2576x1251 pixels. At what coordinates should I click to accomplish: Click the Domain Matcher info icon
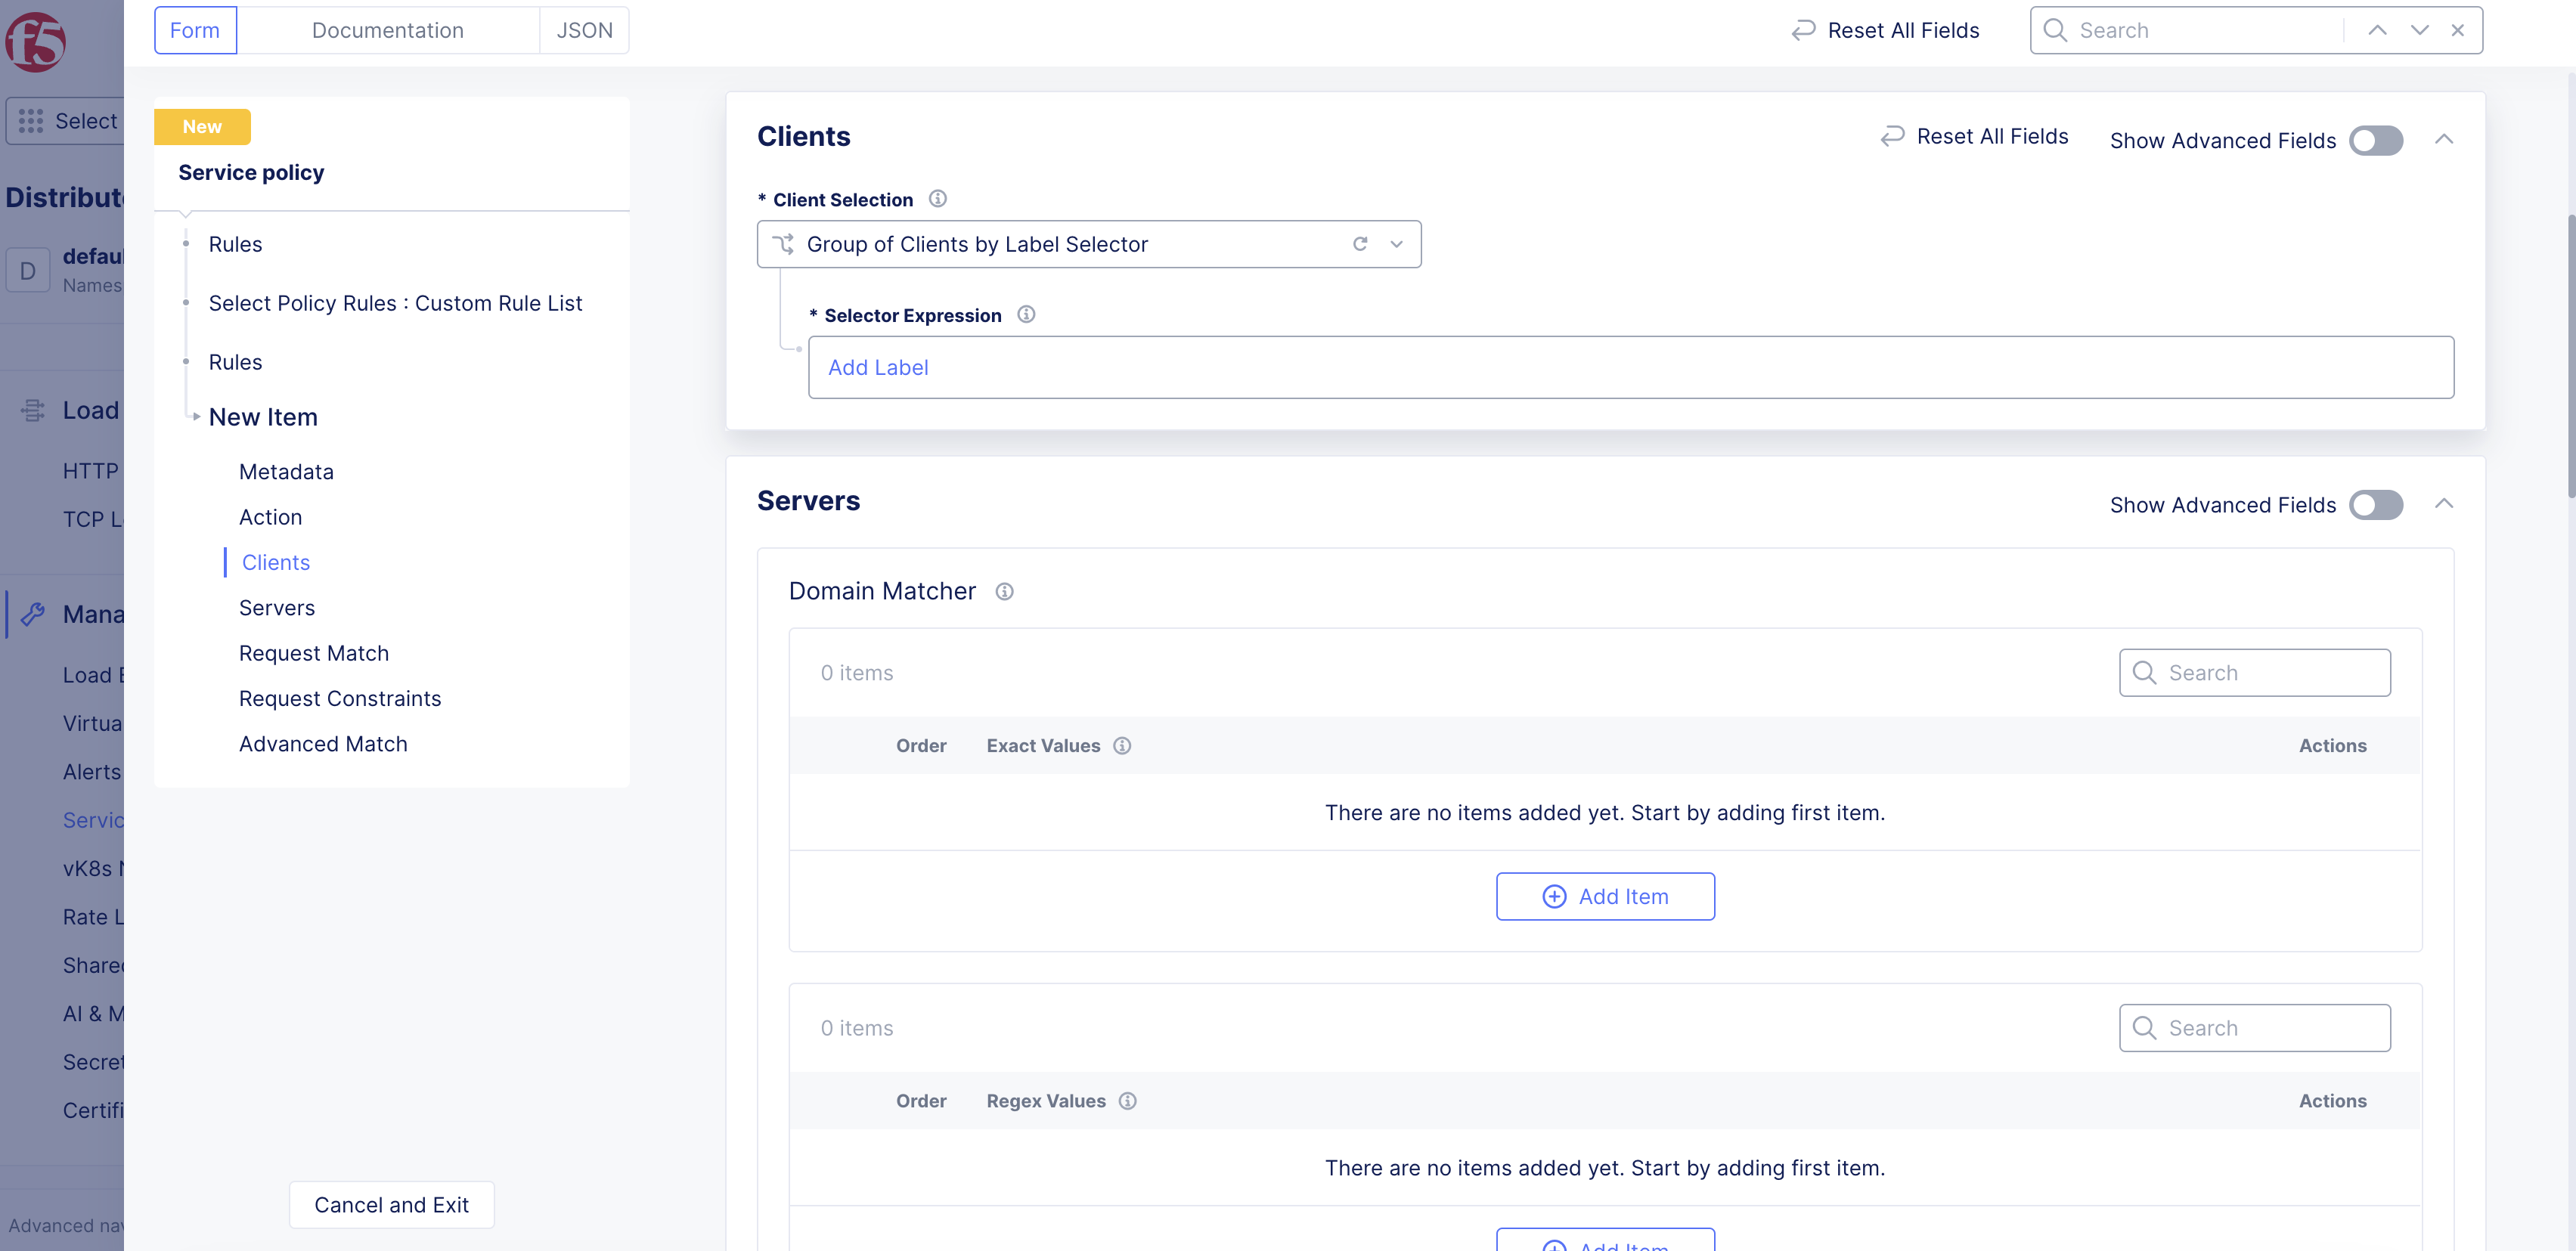click(x=1004, y=592)
